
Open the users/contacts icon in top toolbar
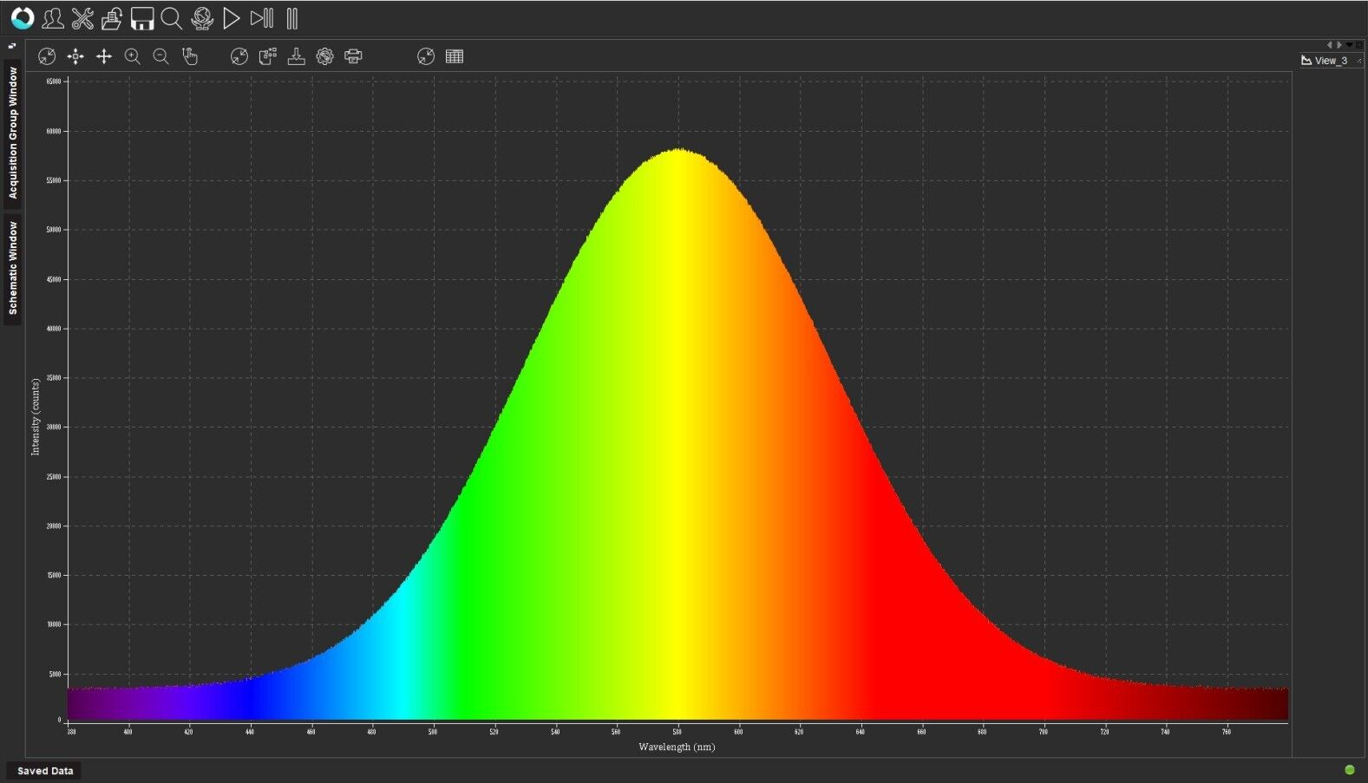click(x=52, y=17)
